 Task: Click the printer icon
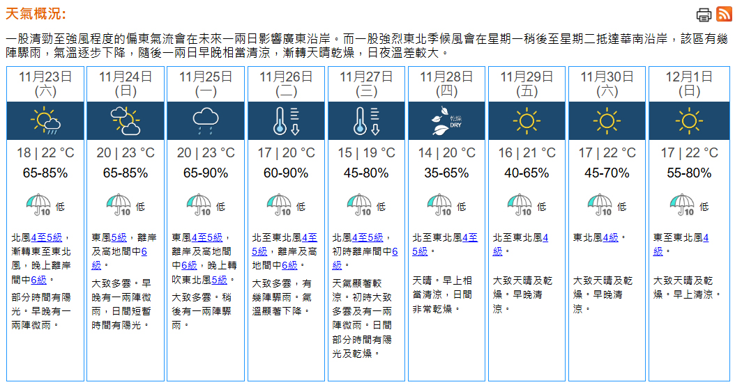coord(704,15)
